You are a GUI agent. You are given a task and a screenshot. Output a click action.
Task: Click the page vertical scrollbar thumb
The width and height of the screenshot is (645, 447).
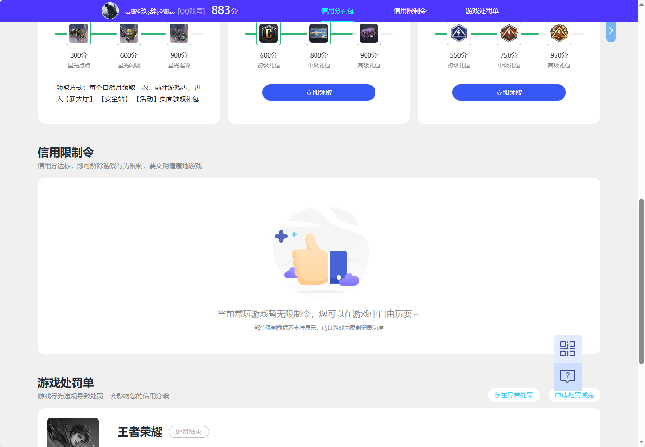(641, 281)
